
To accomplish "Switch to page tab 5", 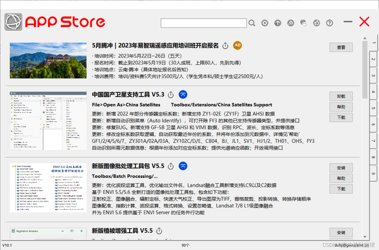I will tap(373, 108).
